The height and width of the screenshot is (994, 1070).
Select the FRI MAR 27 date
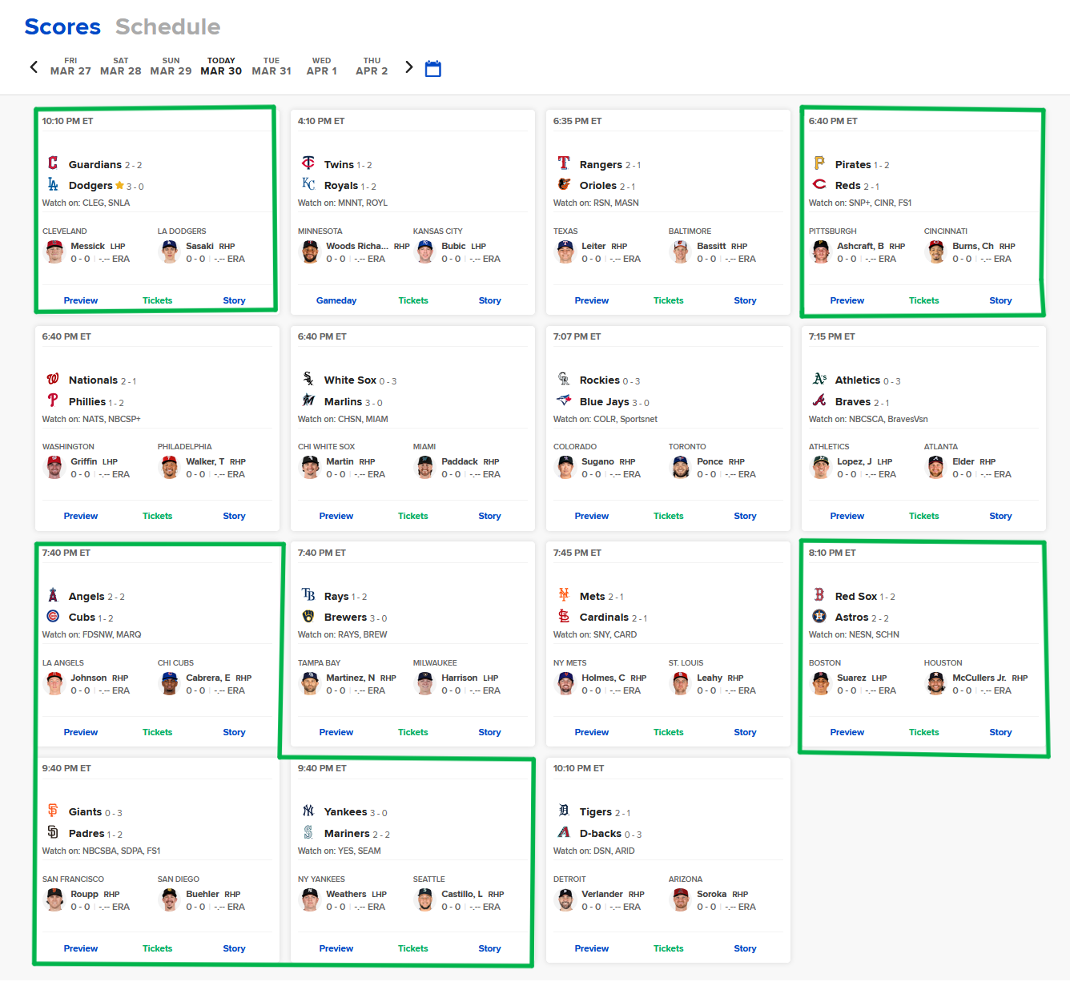[70, 66]
